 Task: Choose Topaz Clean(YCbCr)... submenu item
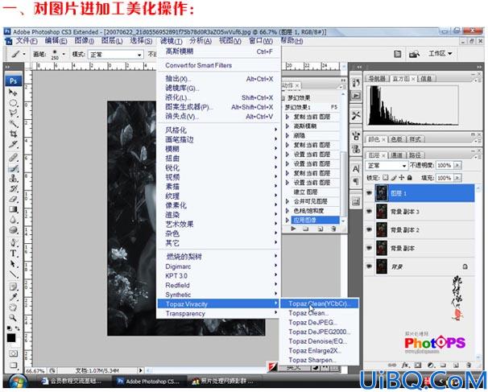point(320,303)
